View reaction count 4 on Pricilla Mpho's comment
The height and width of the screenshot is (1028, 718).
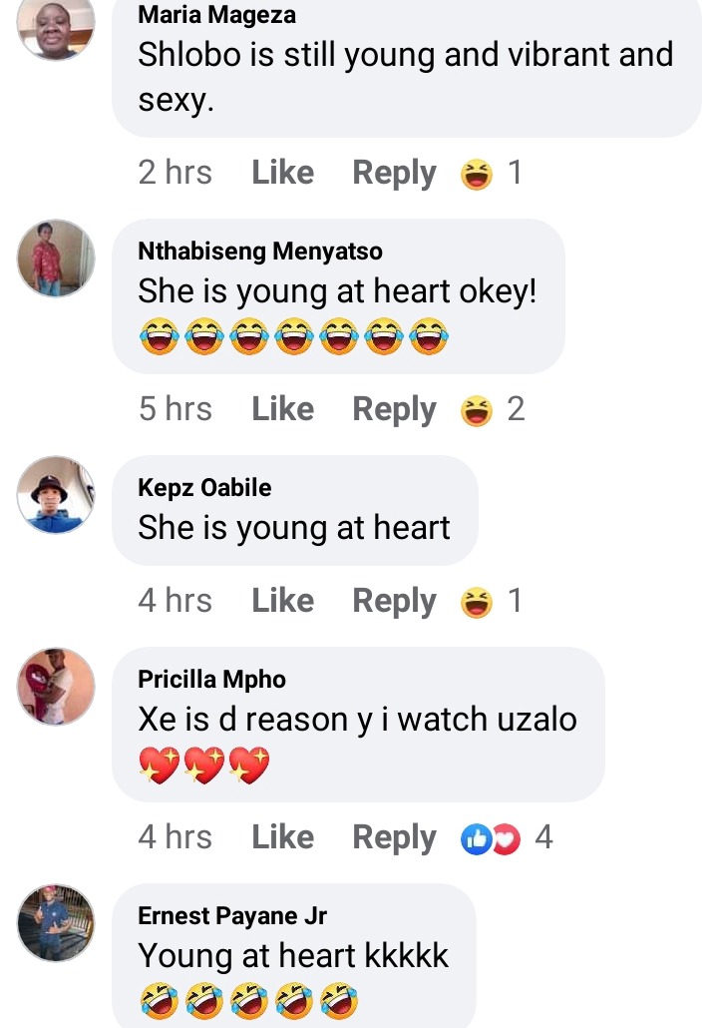pyautogui.click(x=543, y=837)
